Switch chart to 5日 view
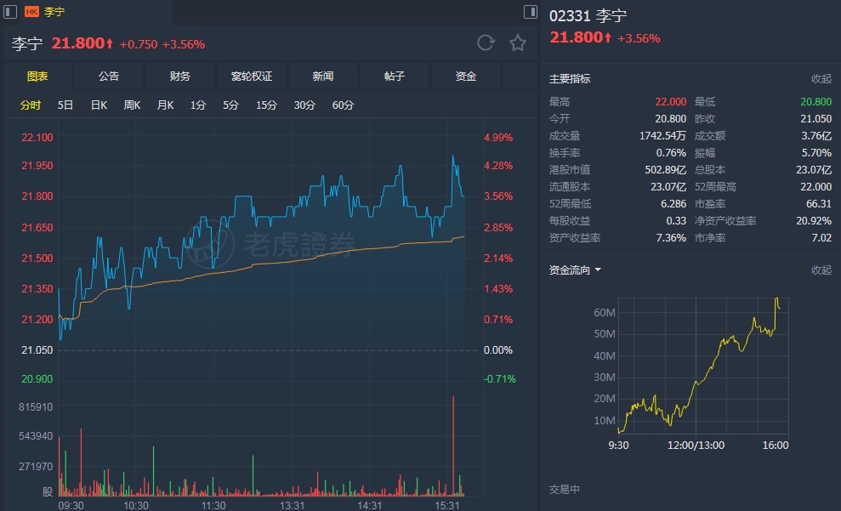The height and width of the screenshot is (511, 841). (x=65, y=105)
